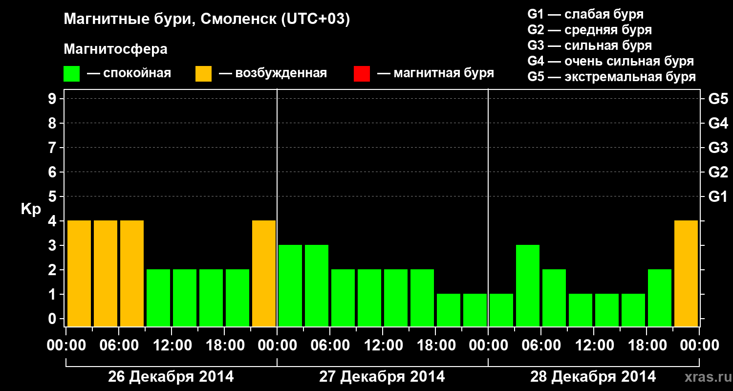The height and width of the screenshot is (391, 733).
Task: Click the last green Kp 1 bar on 27 December
Action: tap(475, 310)
